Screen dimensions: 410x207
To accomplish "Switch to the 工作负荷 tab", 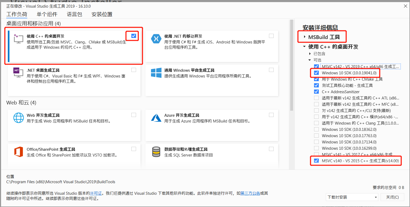I will click(17, 14).
